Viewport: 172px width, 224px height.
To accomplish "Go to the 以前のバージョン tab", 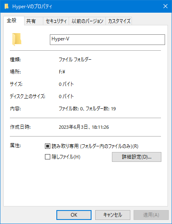I will pos(87,21).
